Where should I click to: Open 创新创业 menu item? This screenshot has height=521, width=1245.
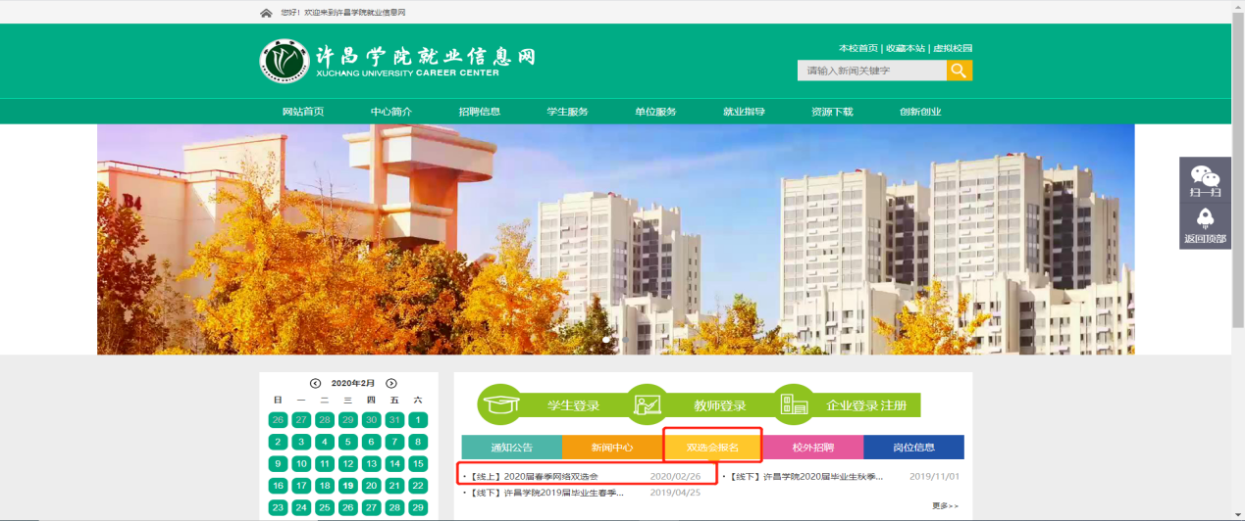[920, 112]
